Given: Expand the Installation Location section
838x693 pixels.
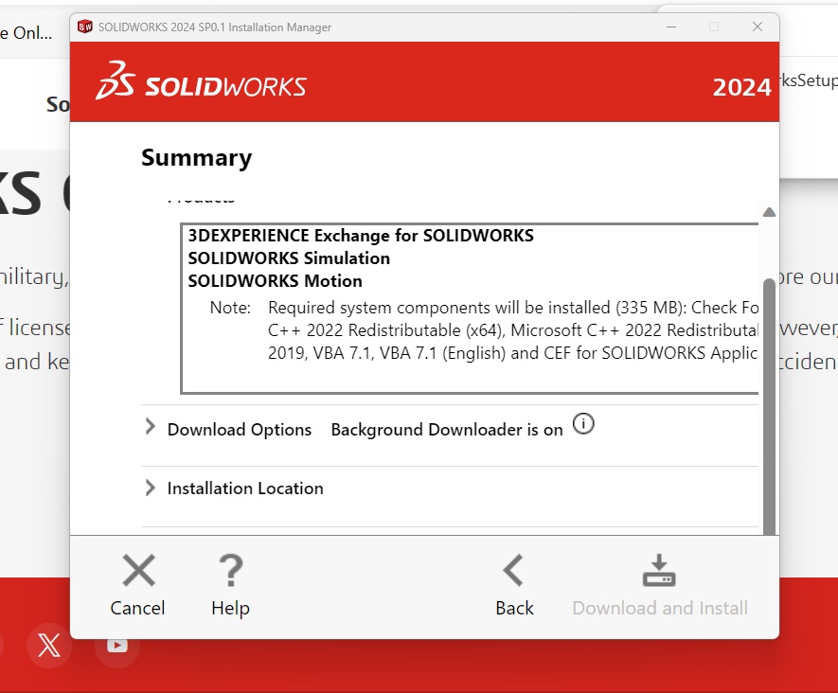Looking at the screenshot, I should [x=151, y=488].
